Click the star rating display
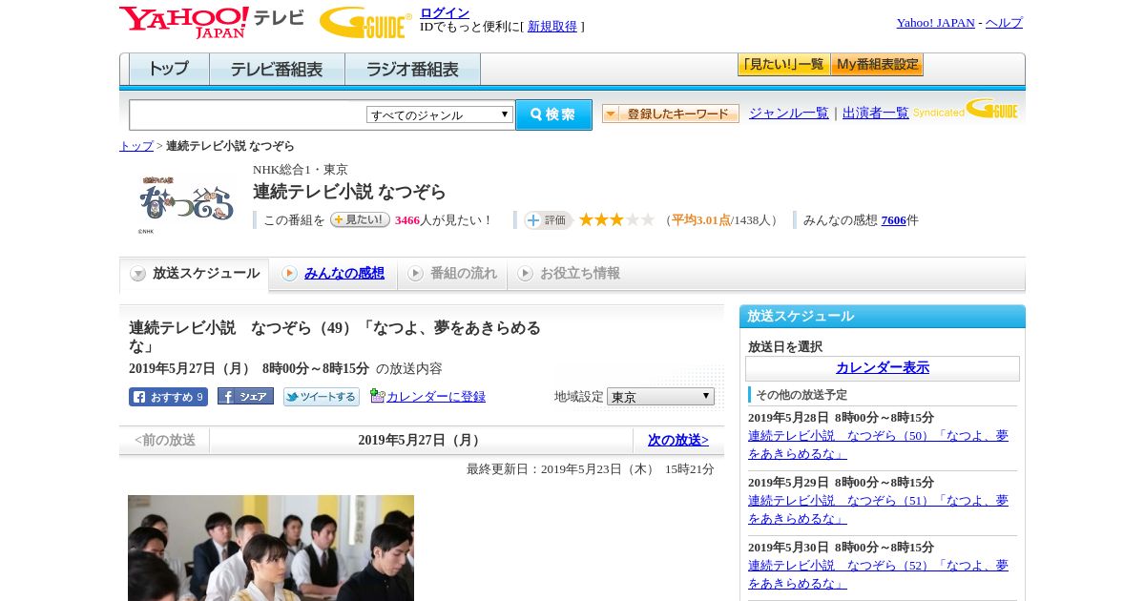 tap(616, 219)
